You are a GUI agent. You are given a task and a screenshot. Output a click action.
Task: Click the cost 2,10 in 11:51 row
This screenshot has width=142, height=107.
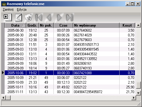tap(127, 44)
